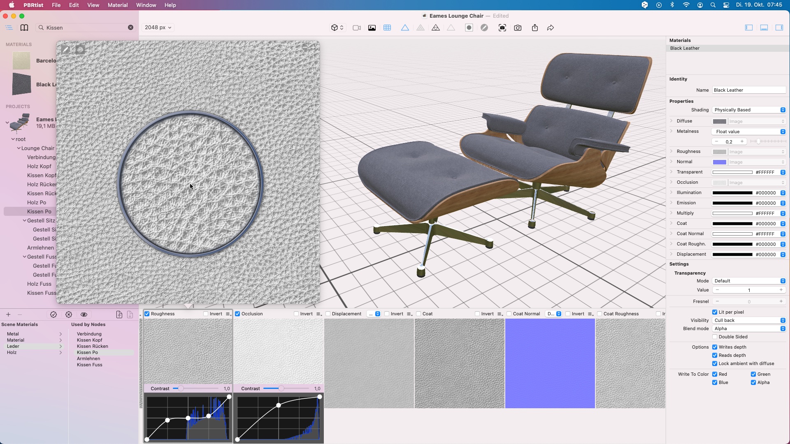This screenshot has height=444, width=790.
Task: Click the share export icon in toolbar
Action: [534, 28]
